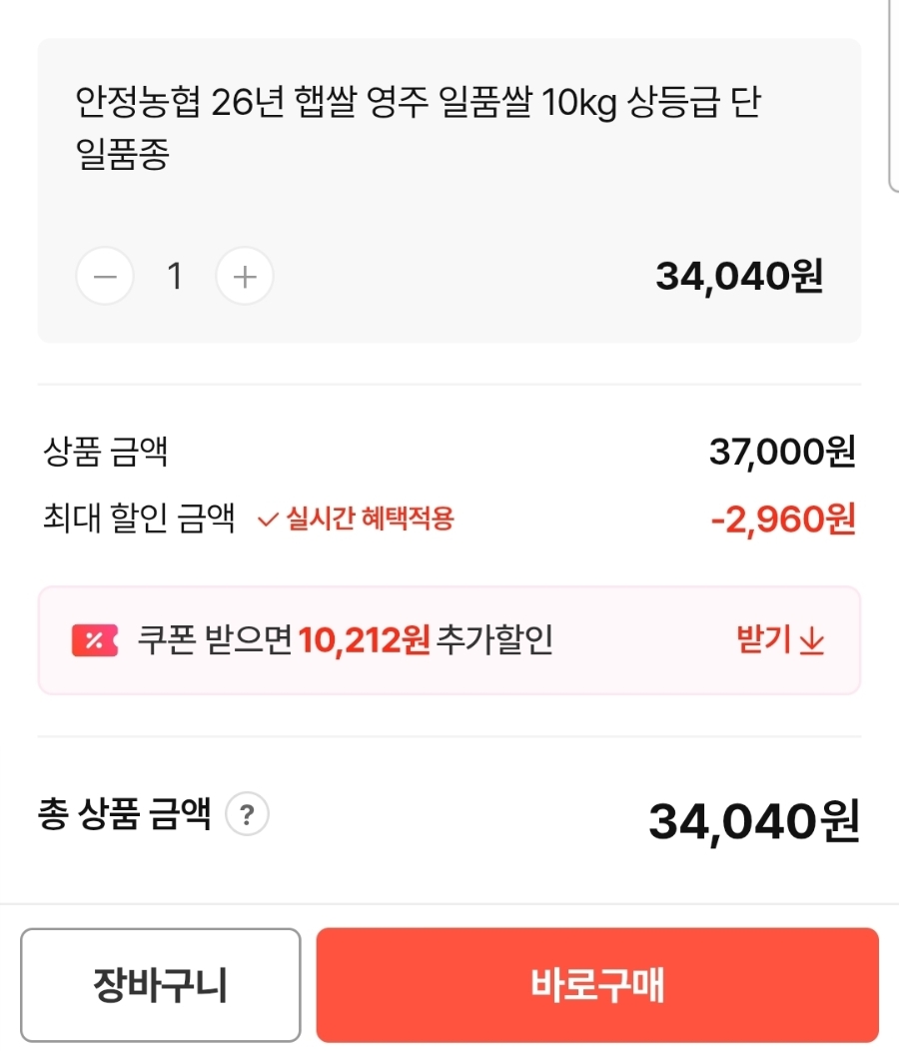Click the scrollbar handle at right edge
The image size is (899, 1051).
pyautogui.click(x=894, y=94)
